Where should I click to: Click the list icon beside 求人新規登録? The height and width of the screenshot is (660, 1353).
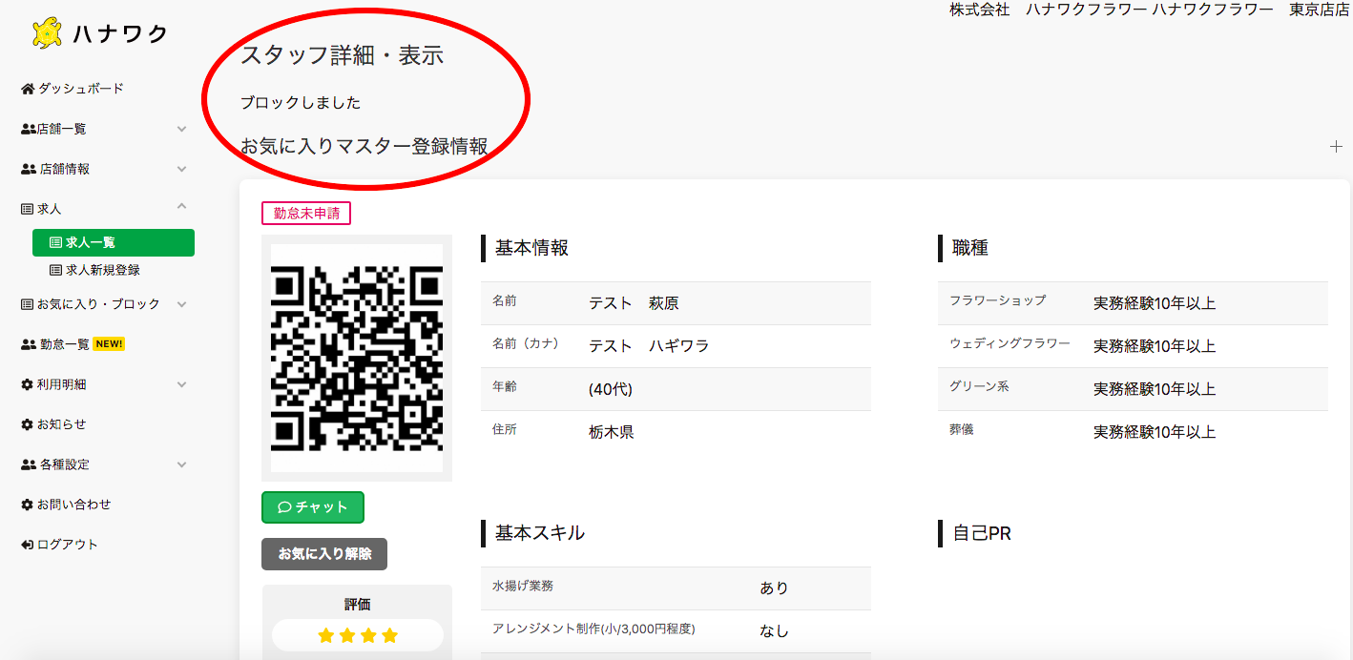click(x=55, y=270)
